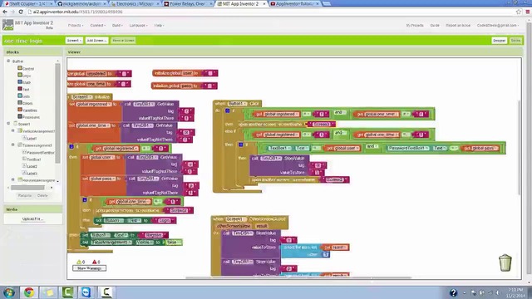The image size is (532, 299).
Task: Click the Remove Screen button
Action: pyautogui.click(x=123, y=41)
